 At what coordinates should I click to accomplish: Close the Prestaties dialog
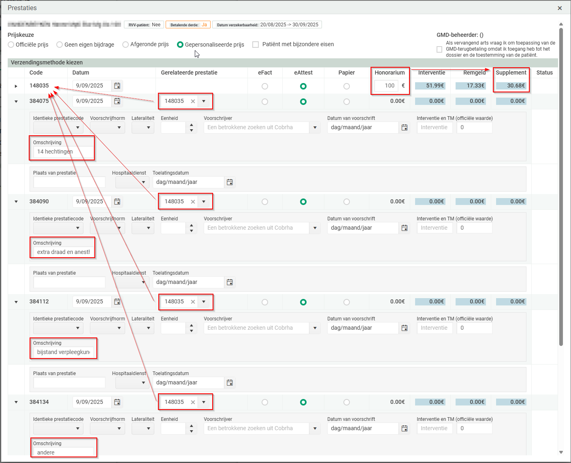click(560, 8)
